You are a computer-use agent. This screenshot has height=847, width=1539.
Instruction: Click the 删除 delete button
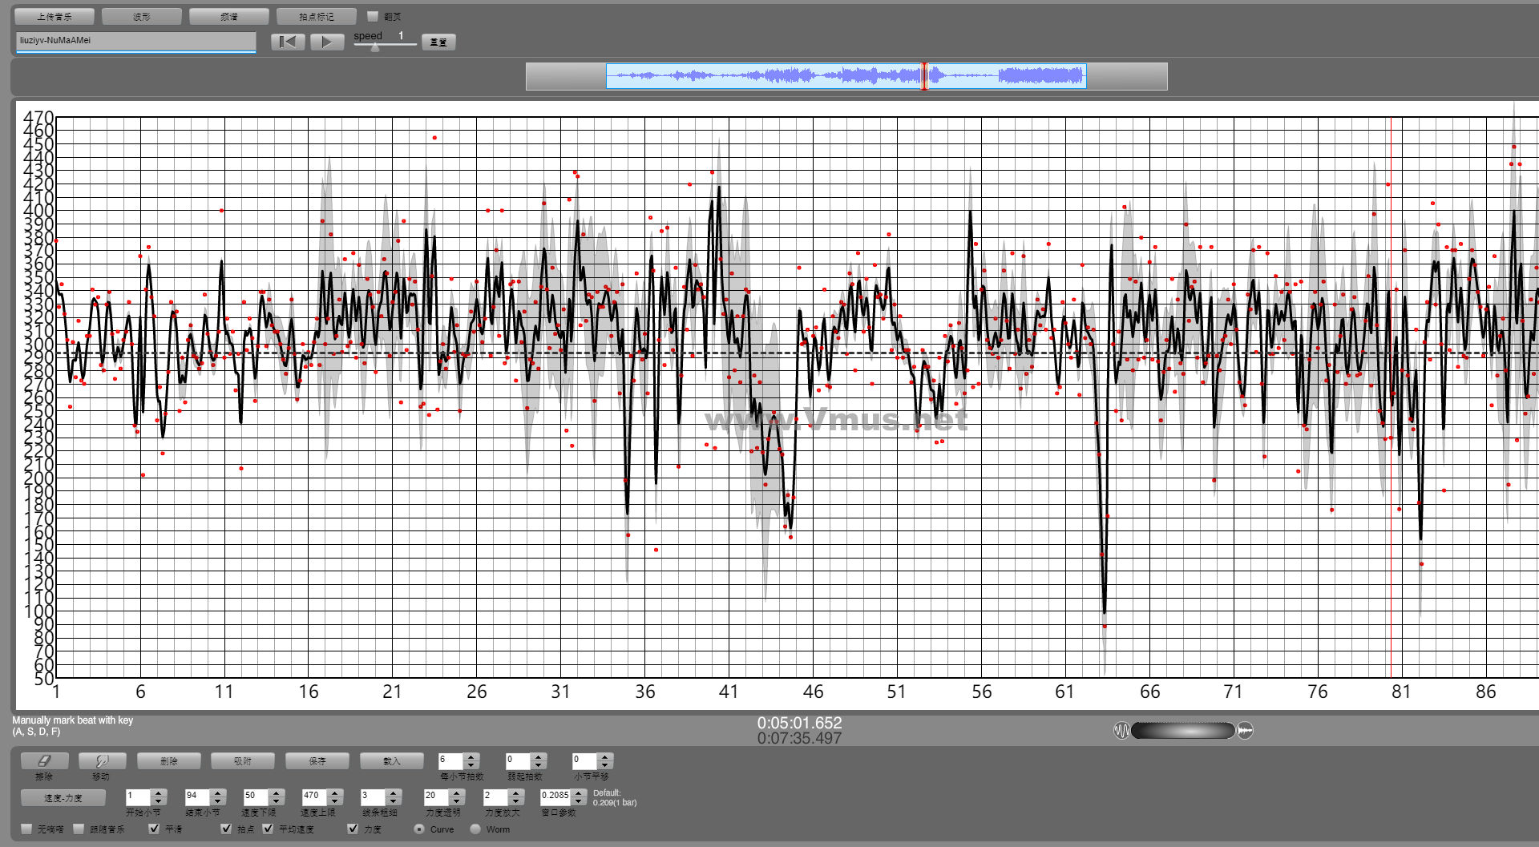[168, 760]
